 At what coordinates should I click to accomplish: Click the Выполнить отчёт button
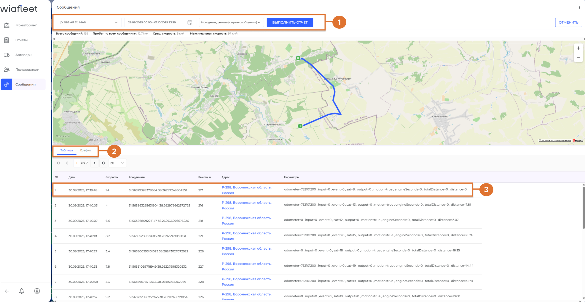(290, 22)
